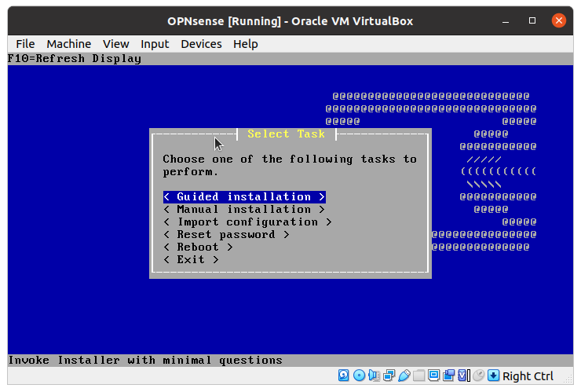Screen dimensions: 581x392
Task: Choose the Import configuration task
Action: click(247, 222)
